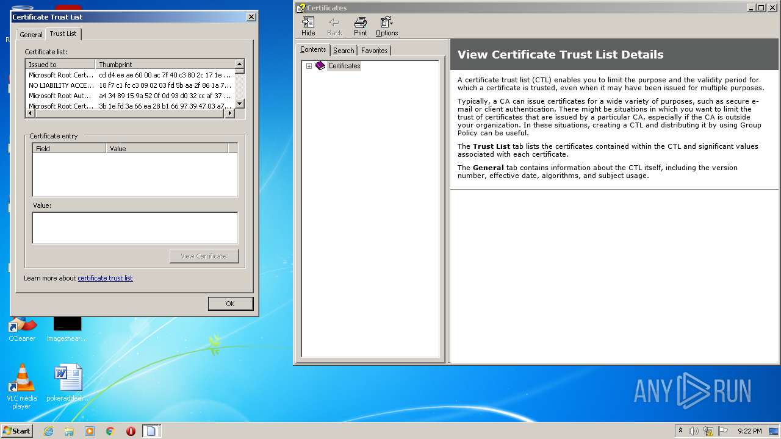Select thumbprint starting with cd d4 ee ae

point(165,75)
